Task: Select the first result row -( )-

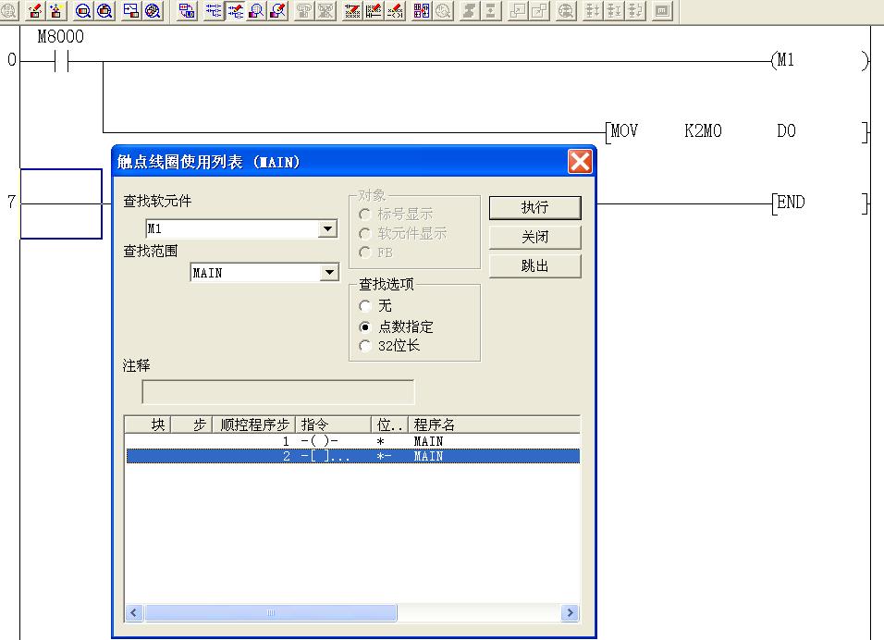Action: pos(351,441)
